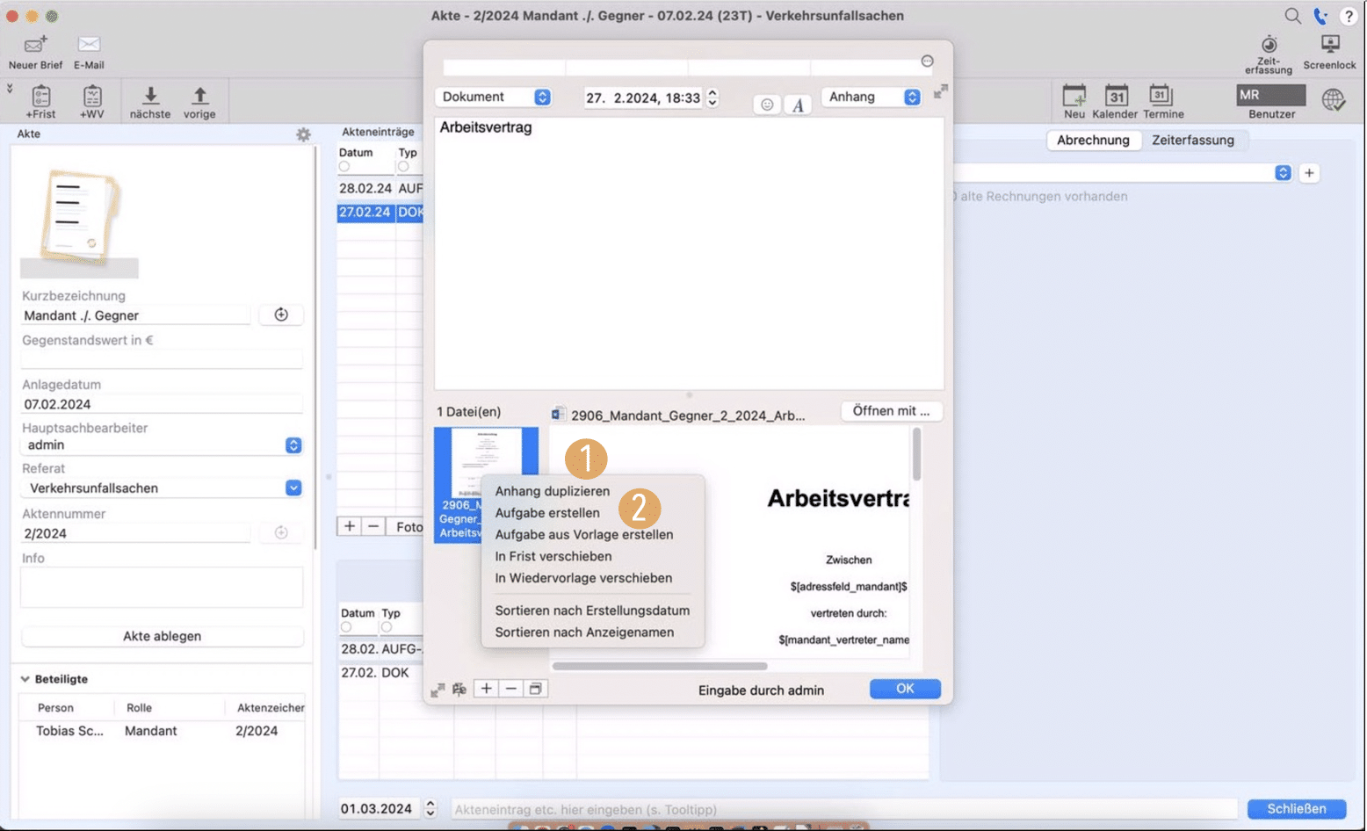This screenshot has width=1367, height=831.
Task: Click the Öffnen mit ... button
Action: point(891,411)
